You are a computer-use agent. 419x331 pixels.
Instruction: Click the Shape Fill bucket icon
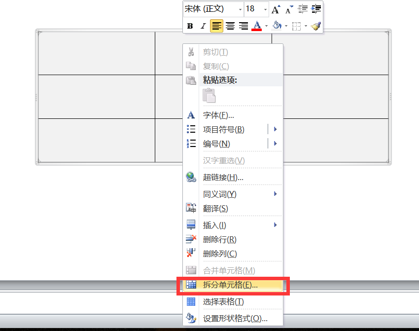tap(277, 25)
